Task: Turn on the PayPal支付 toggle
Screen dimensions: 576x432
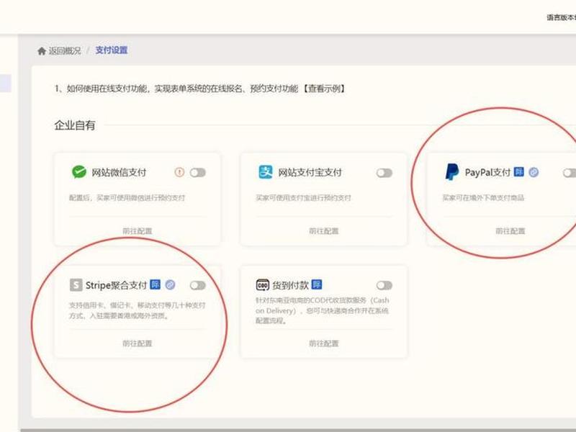Action: tap(570, 173)
